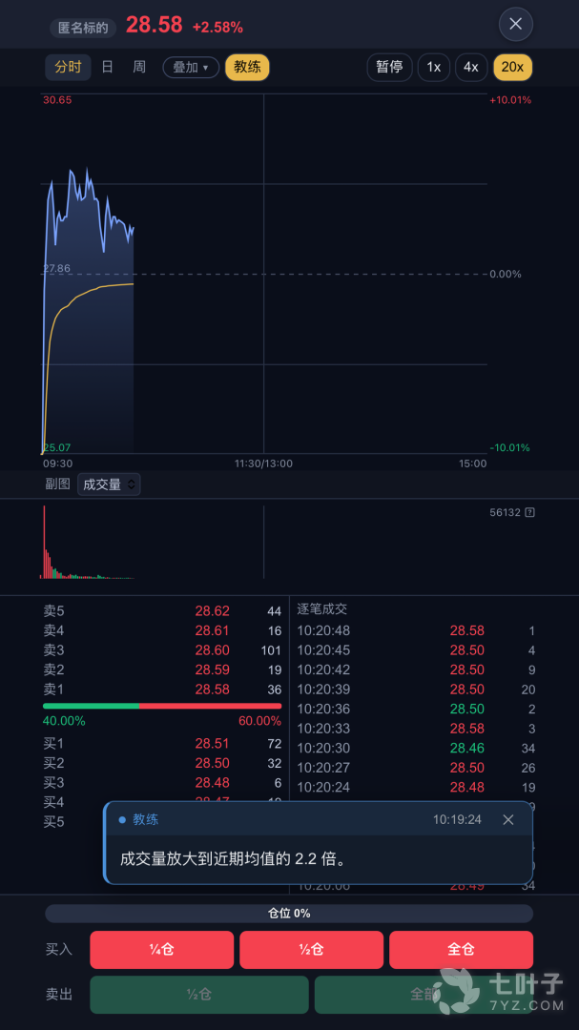Click the 10:20:24 trade row
This screenshot has height=1030, width=579.
[416, 787]
